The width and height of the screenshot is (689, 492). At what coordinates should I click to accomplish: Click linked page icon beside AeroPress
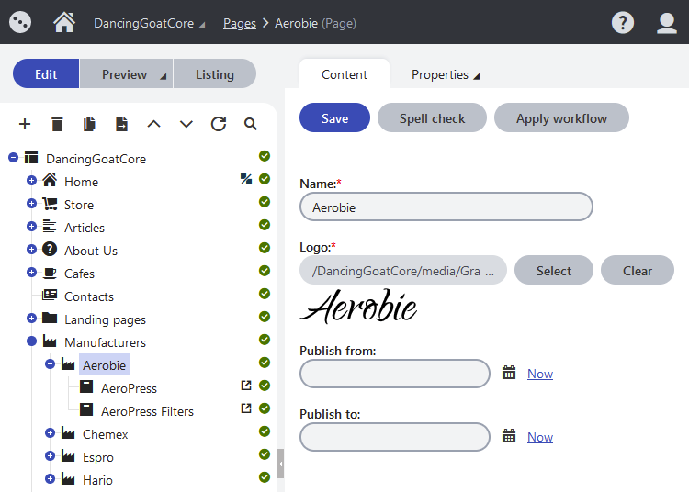(246, 386)
